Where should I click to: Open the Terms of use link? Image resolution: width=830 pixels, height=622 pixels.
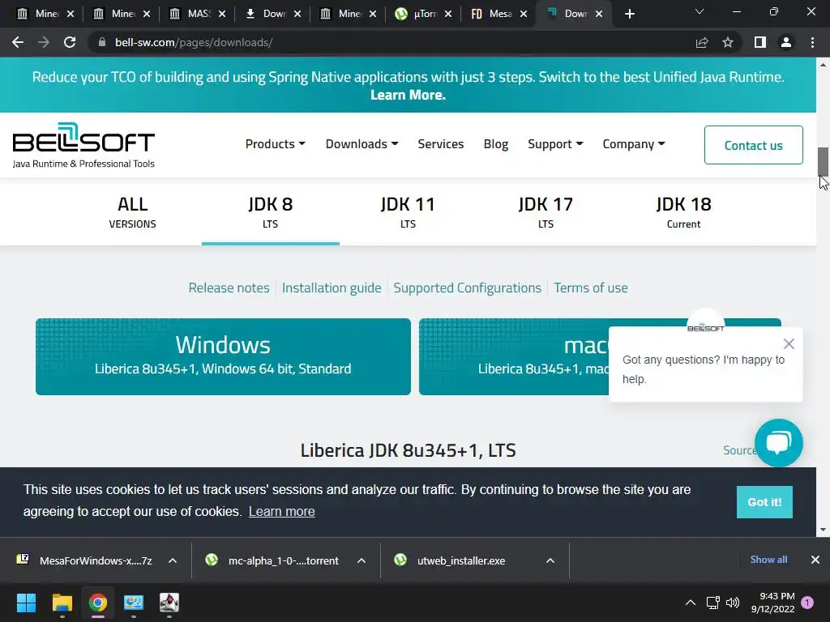pos(591,288)
